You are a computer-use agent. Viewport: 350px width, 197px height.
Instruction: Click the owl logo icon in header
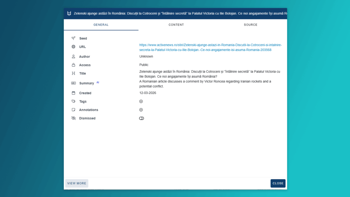click(69, 14)
